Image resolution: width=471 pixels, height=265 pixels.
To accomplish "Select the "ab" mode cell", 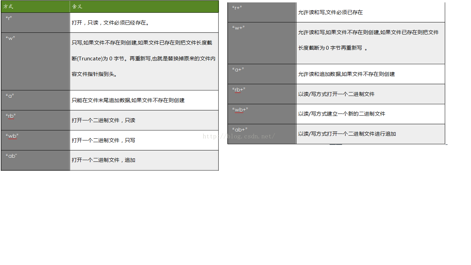I will coord(35,160).
